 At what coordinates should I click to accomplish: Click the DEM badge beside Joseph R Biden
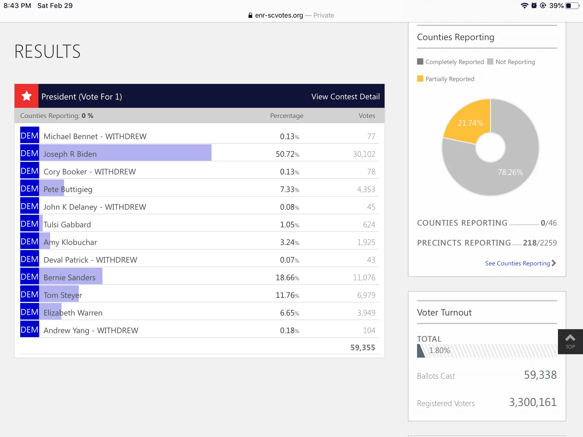pos(30,153)
